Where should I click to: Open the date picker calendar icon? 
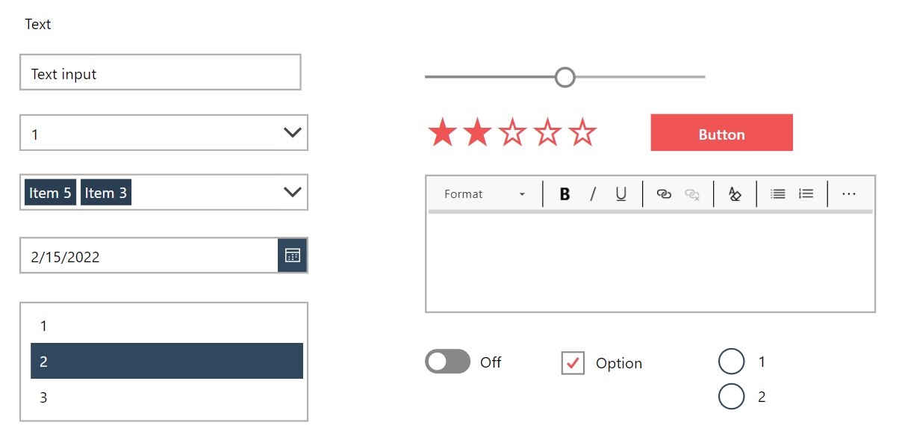292,255
